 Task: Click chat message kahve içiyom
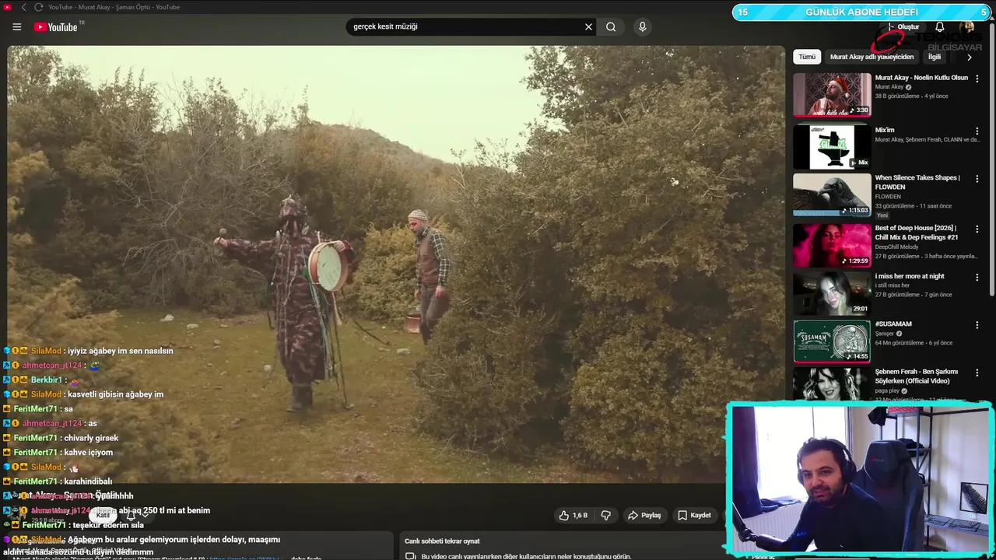click(88, 453)
